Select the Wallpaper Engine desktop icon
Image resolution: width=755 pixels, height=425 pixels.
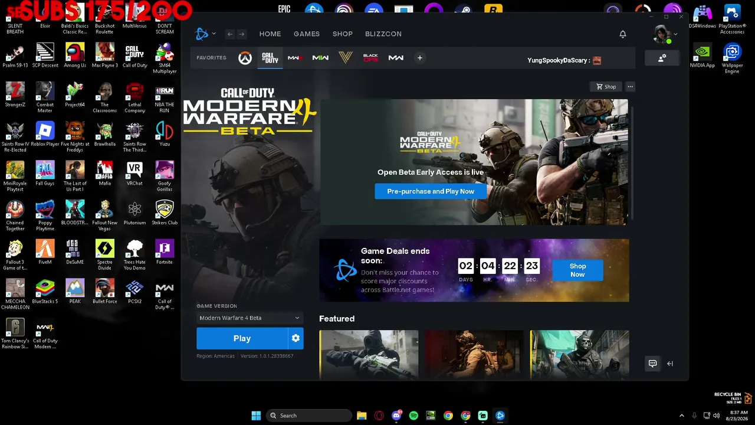tap(732, 58)
